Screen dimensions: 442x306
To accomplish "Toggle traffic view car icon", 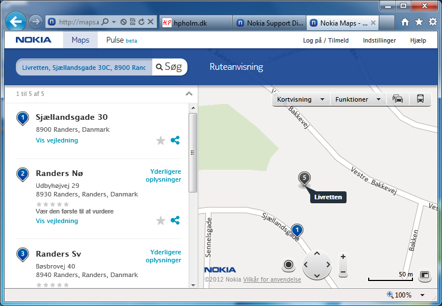I will pyautogui.click(x=398, y=99).
